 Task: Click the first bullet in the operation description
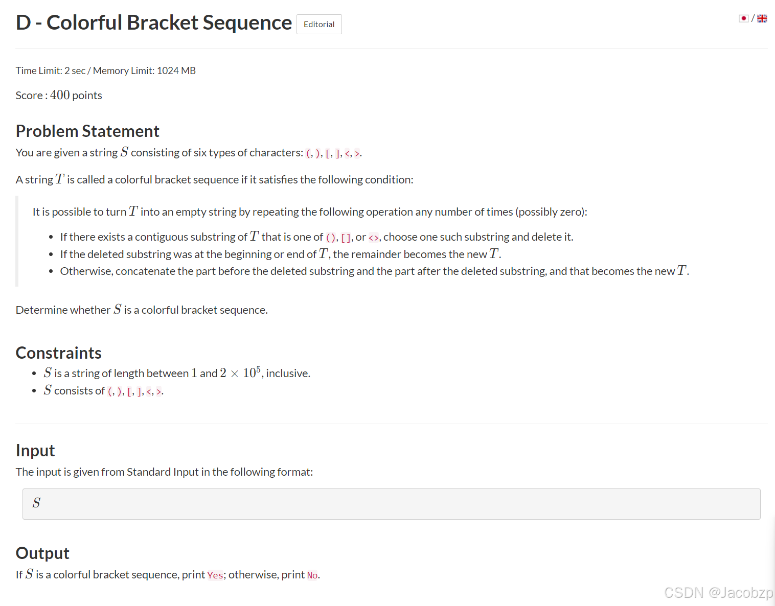coord(51,237)
